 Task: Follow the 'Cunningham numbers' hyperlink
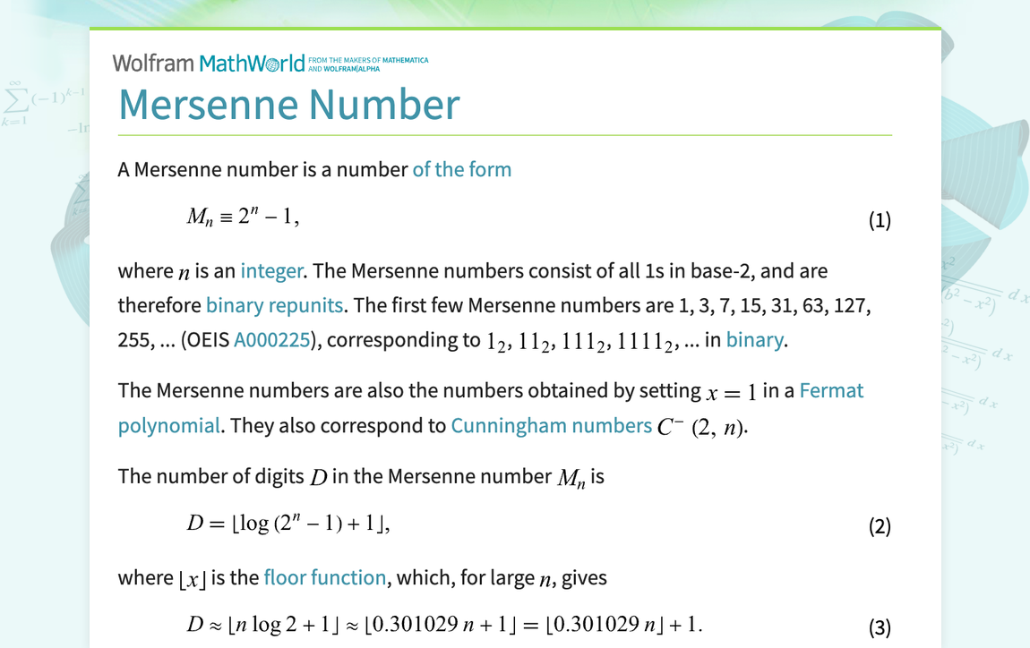tap(553, 425)
